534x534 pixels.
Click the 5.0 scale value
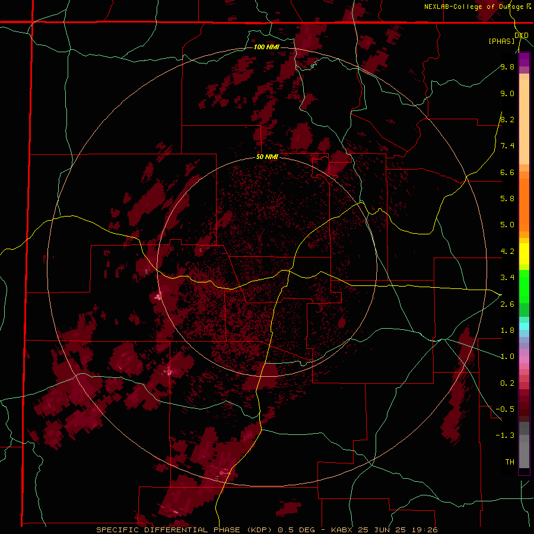coord(507,225)
